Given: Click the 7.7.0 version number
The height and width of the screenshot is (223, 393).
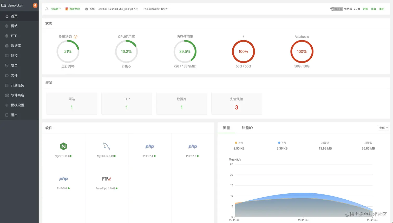Looking at the screenshot, I should click(x=357, y=9).
